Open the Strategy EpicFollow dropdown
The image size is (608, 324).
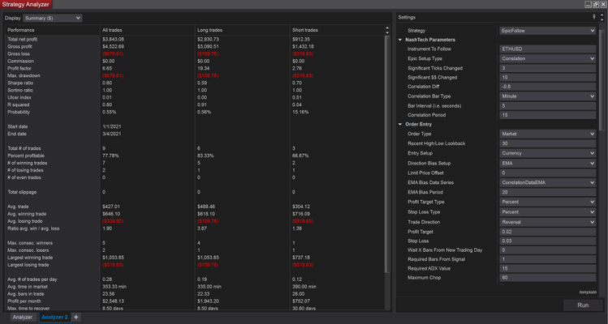click(546, 31)
